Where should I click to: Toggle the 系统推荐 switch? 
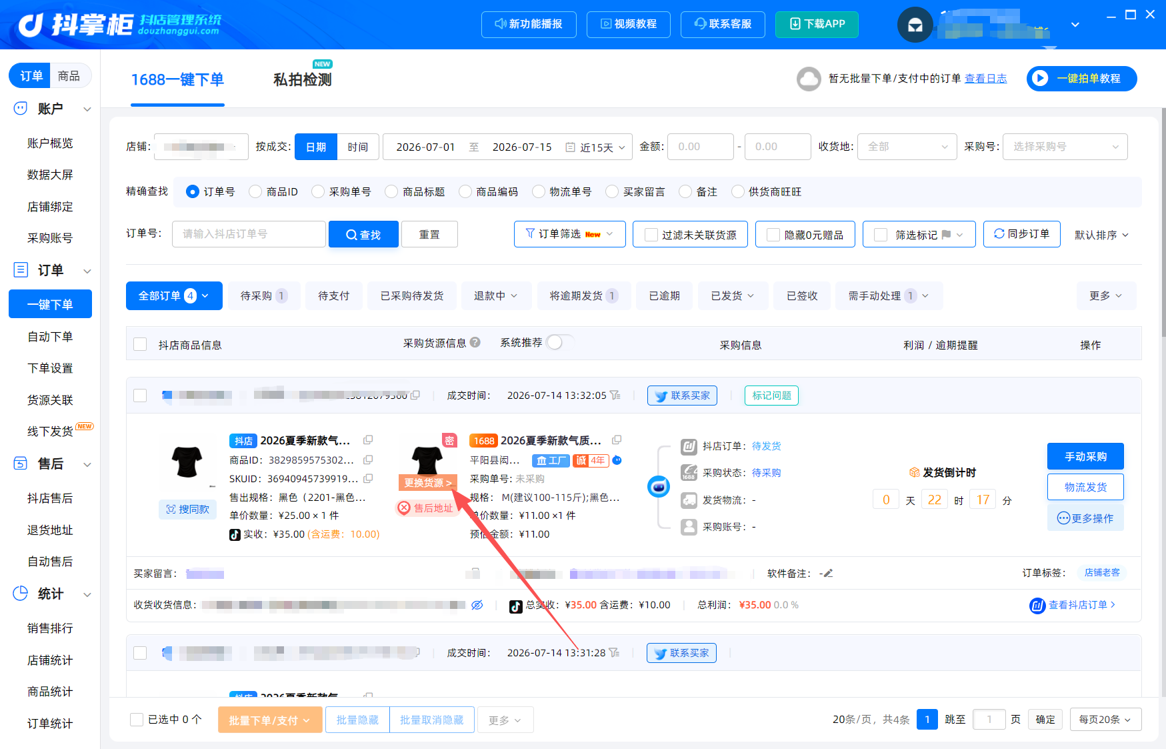(x=559, y=342)
